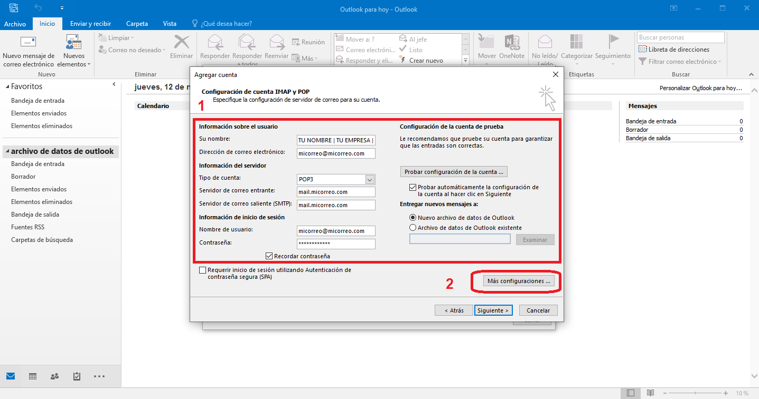Open Libreta de direcciones

tap(673, 50)
